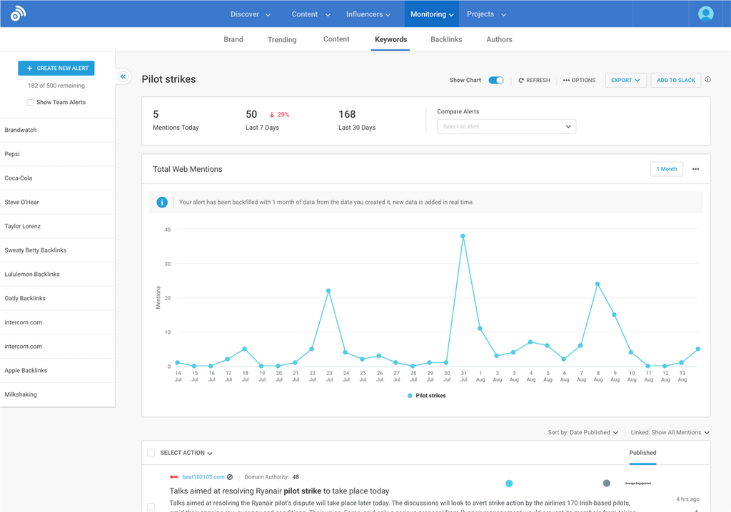This screenshot has width=731, height=512.
Task: Open the user profile avatar
Action: 705,14
